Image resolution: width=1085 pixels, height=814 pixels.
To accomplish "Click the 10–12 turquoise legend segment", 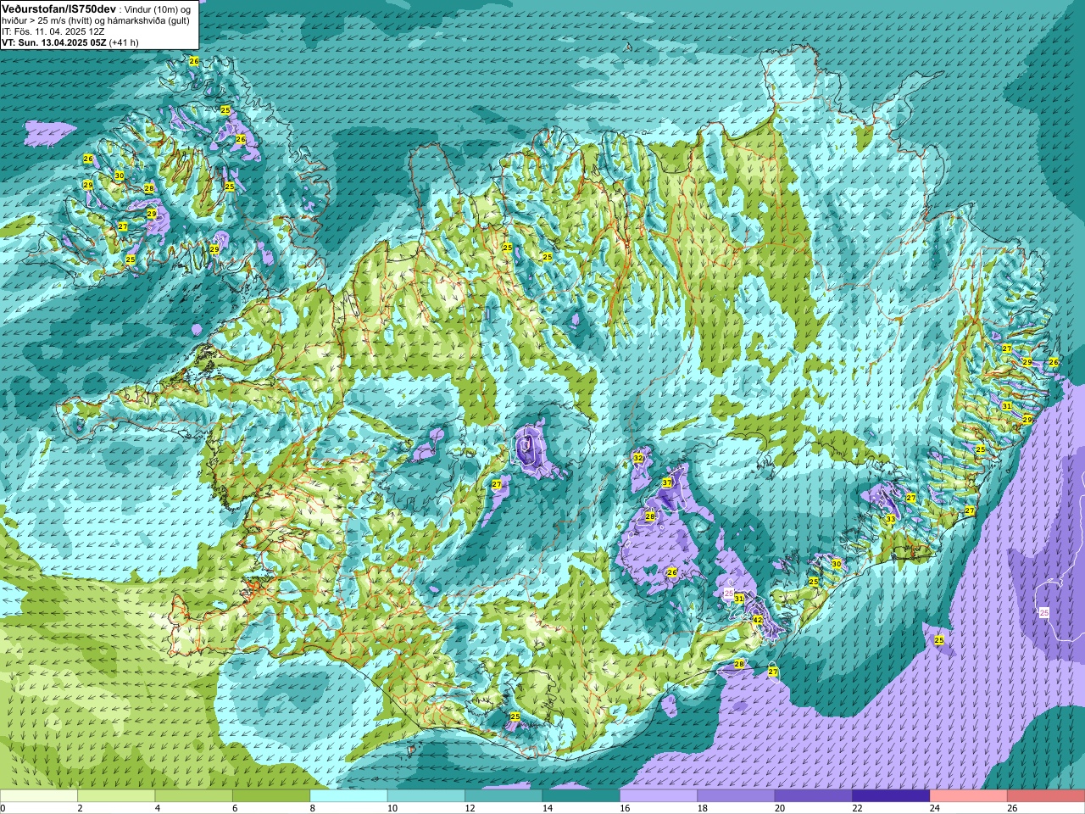I will 426,796.
